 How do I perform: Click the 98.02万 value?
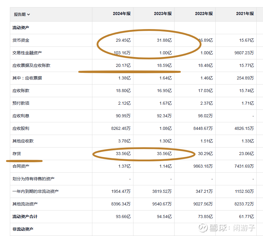[x=205, y=116]
